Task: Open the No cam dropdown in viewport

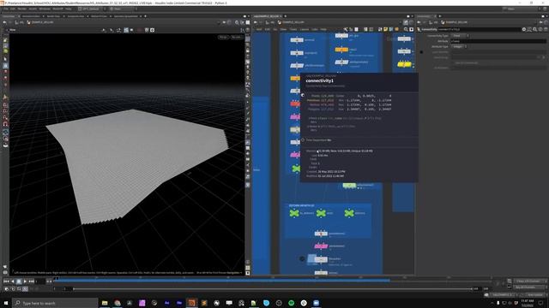Action: 237,37
